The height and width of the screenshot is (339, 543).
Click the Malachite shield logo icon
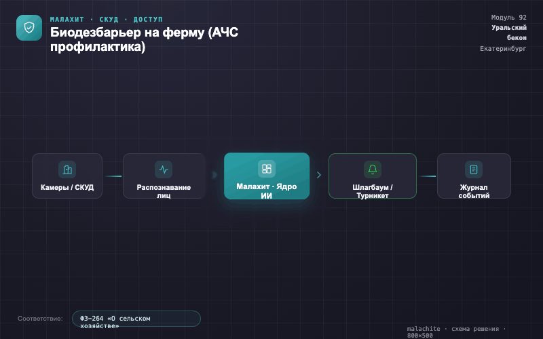[29, 28]
